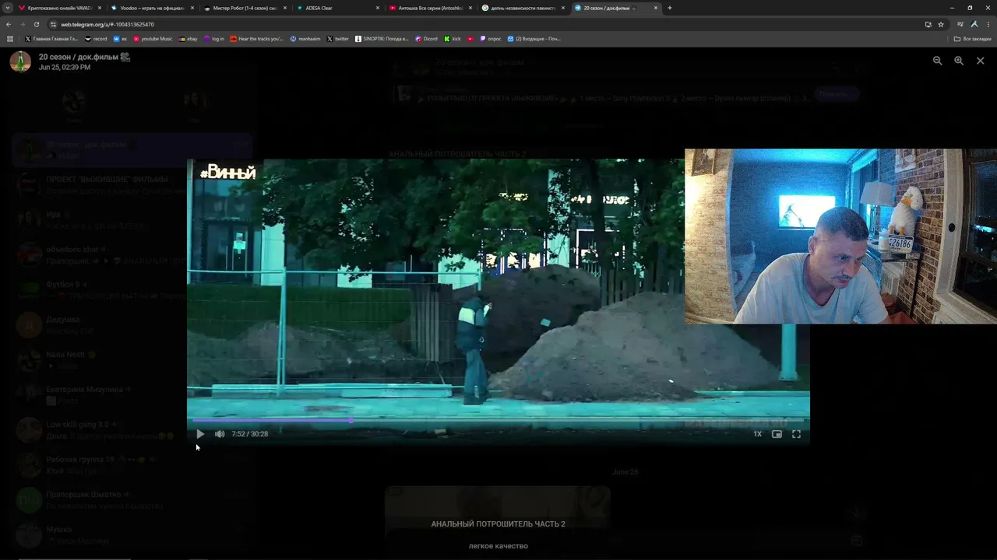The height and width of the screenshot is (560, 997).
Task: Install the web app icon
Action: (928, 24)
